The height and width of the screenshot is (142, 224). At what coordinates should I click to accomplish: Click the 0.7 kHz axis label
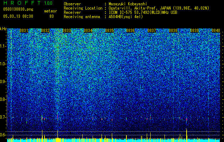[3, 117]
